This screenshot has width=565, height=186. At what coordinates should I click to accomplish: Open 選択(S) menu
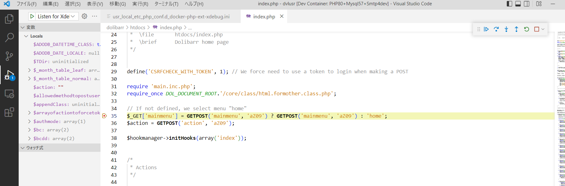tap(72, 4)
